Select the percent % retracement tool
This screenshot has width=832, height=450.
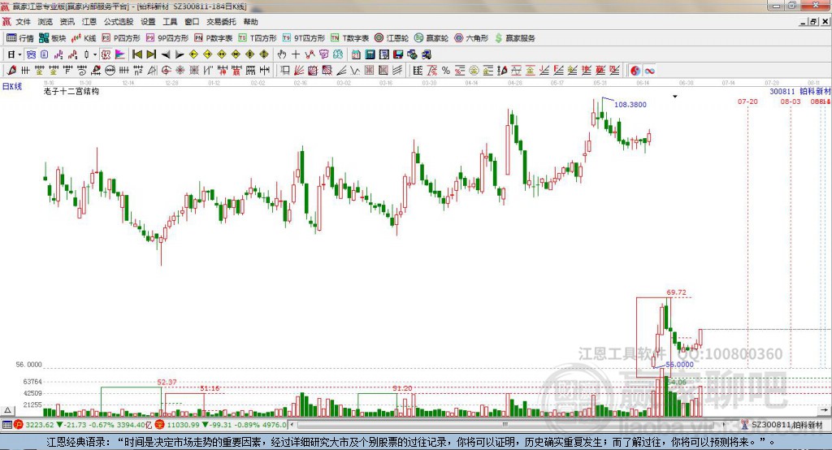[446, 70]
